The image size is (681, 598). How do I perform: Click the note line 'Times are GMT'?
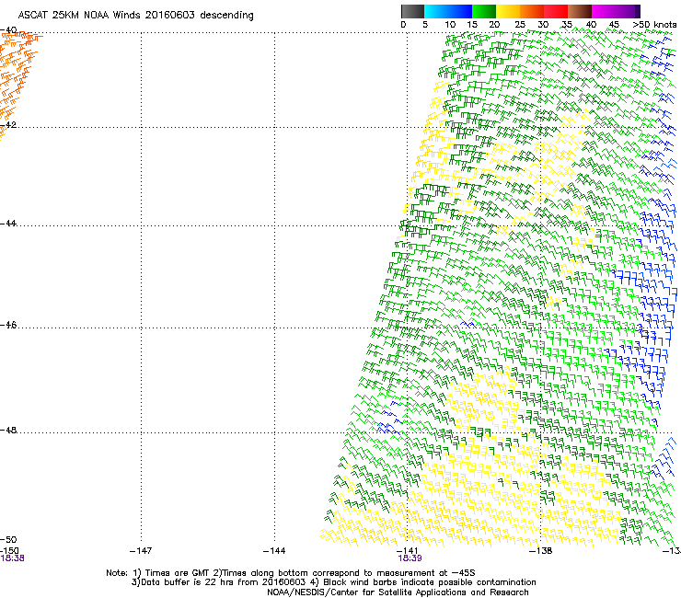coord(178,573)
